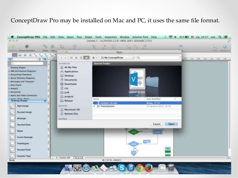The image size is (238, 178).
Task: Click the Open button in dialog
Action: pyautogui.click(x=171, y=124)
